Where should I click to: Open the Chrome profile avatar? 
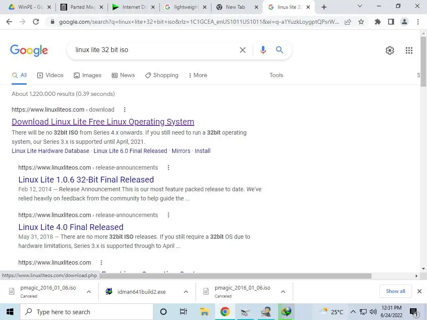[404, 22]
